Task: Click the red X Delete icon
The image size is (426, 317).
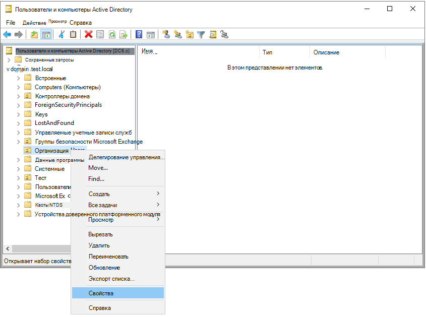Action: point(88,34)
